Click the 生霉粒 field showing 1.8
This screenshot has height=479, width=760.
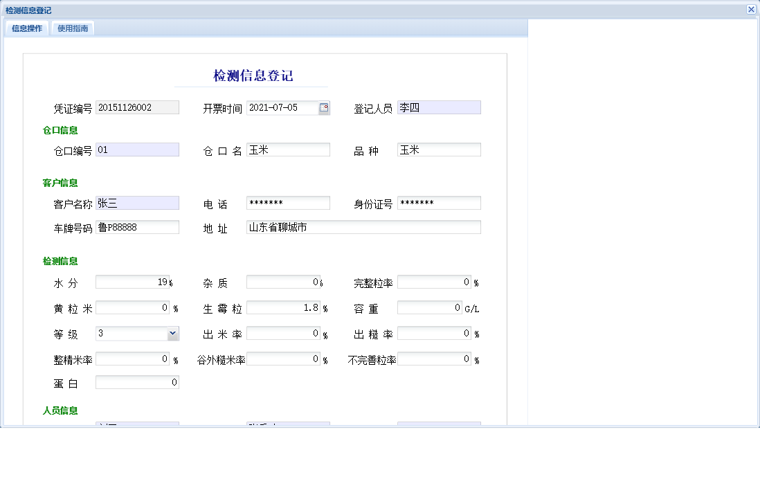click(284, 307)
